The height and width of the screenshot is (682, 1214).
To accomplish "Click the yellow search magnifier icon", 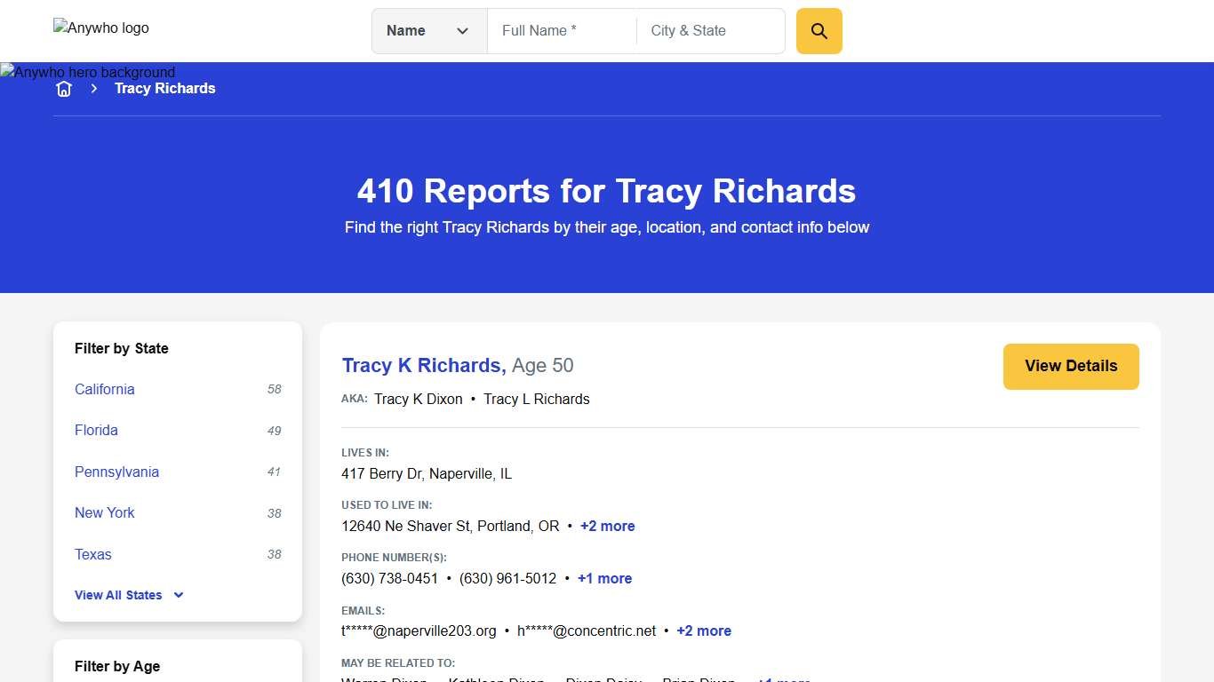I will [818, 30].
